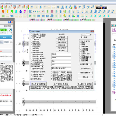Insert a DS marking with the DS icon
The image size is (116, 116).
39,16
